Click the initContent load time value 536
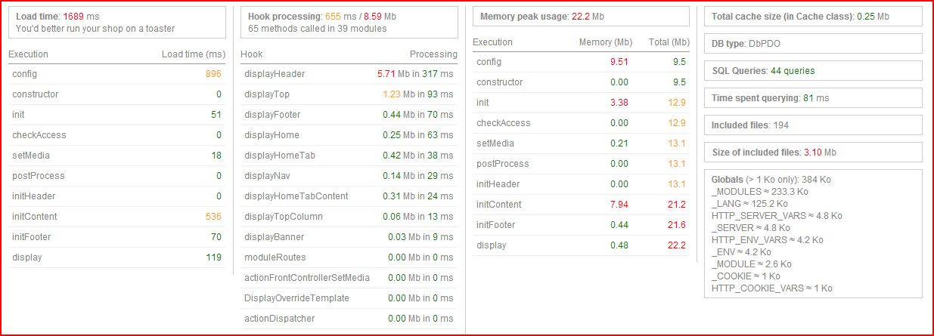The height and width of the screenshot is (336, 934). 213,217
